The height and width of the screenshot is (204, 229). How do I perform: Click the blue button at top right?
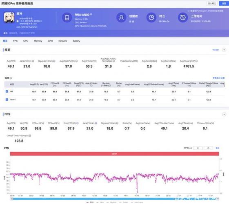tap(224, 3)
